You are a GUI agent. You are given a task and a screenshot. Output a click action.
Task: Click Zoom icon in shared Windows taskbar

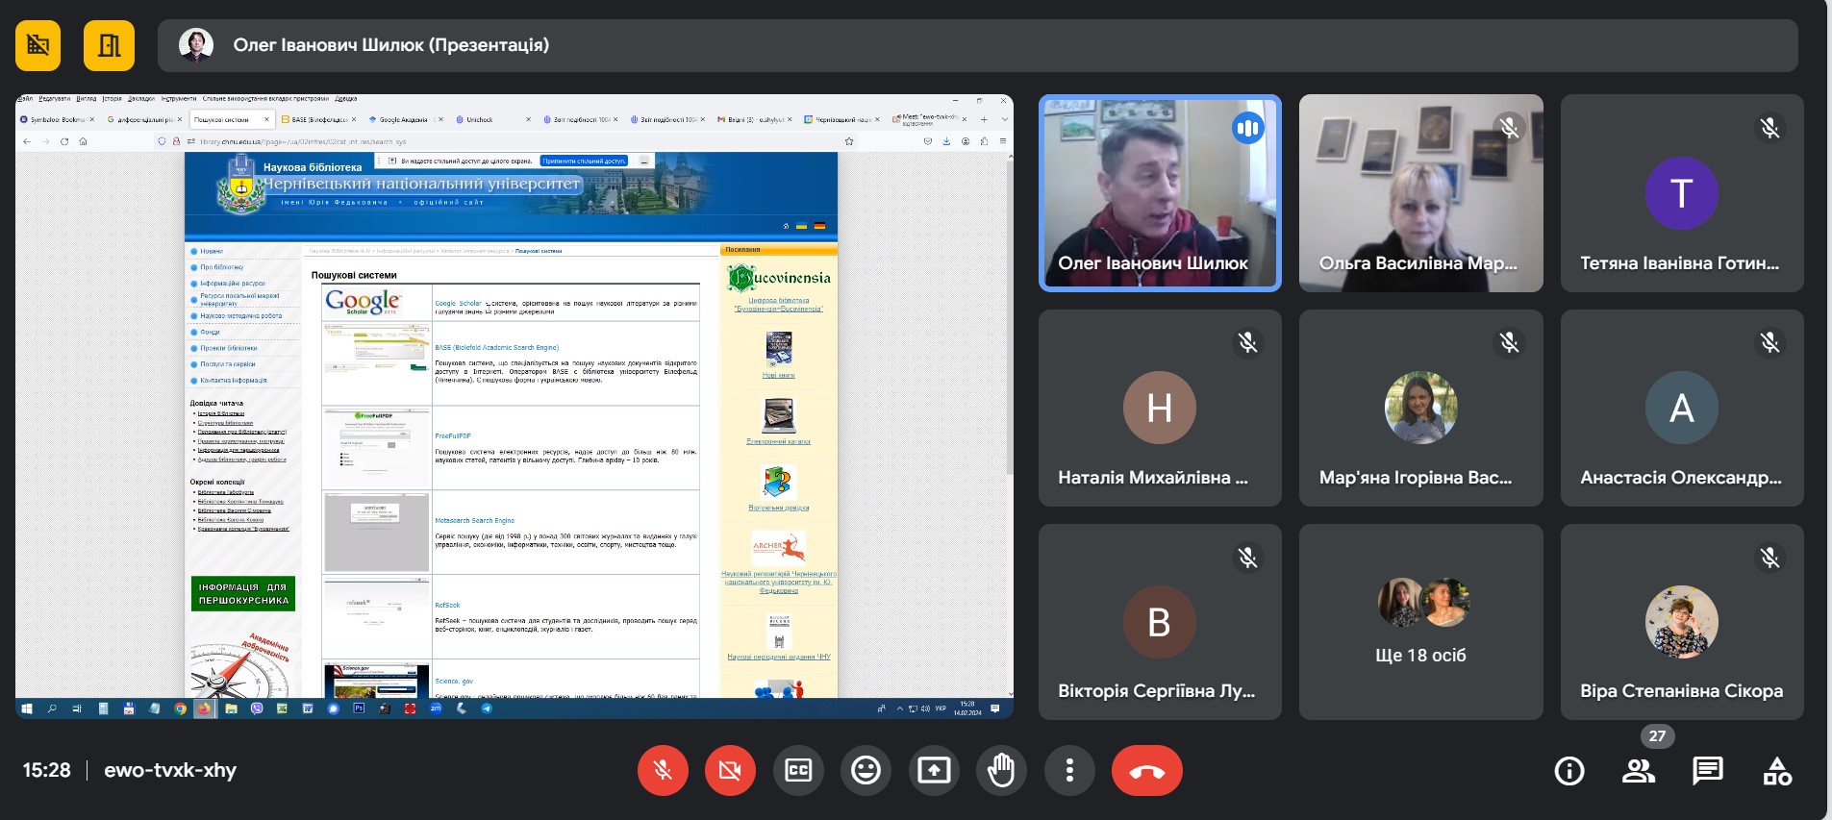tap(436, 708)
